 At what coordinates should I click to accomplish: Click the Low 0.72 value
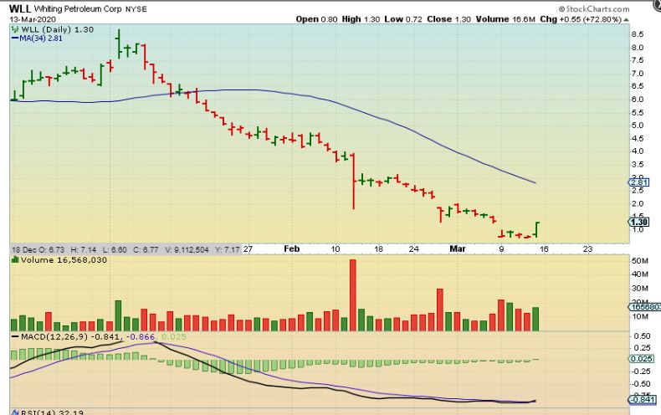403,19
